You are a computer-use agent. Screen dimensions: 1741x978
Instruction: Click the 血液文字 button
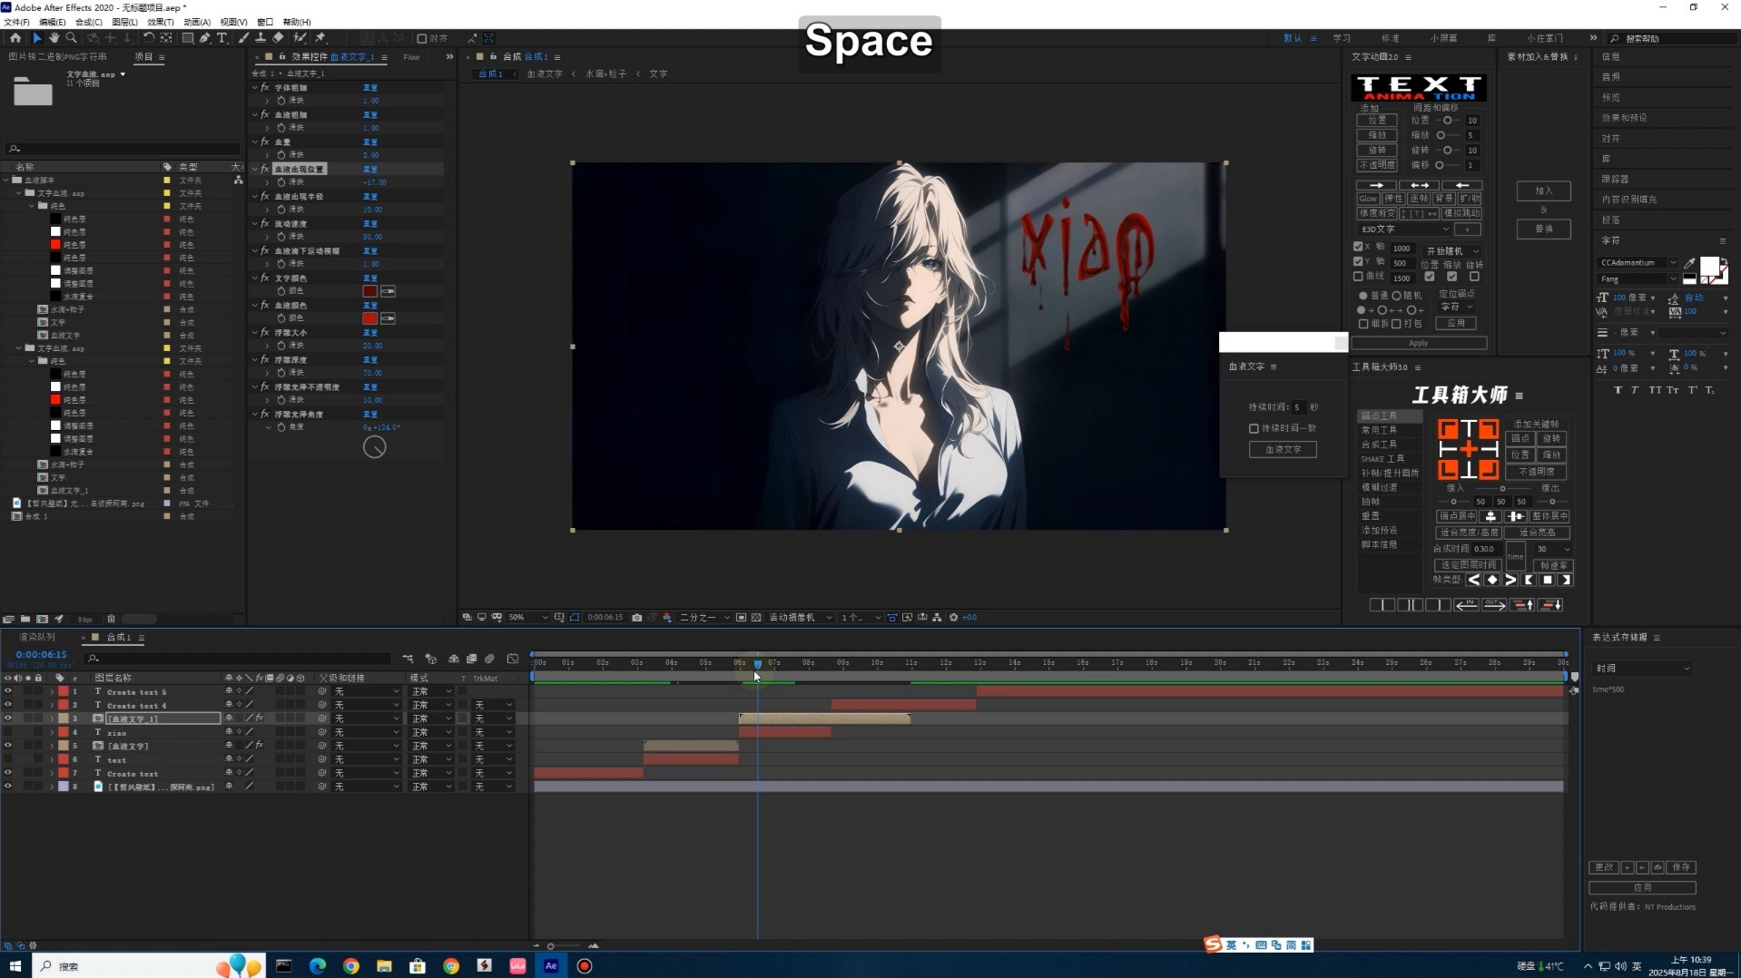point(1283,449)
